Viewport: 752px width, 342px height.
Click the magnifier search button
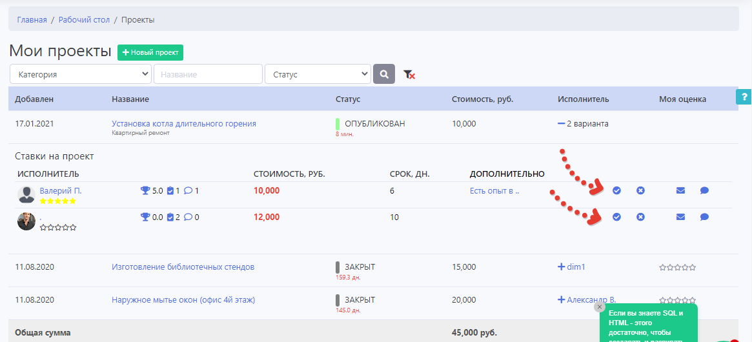(x=384, y=74)
